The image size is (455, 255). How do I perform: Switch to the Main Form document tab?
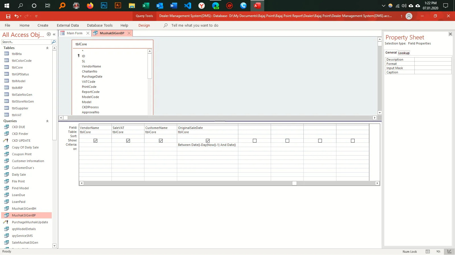click(x=75, y=33)
